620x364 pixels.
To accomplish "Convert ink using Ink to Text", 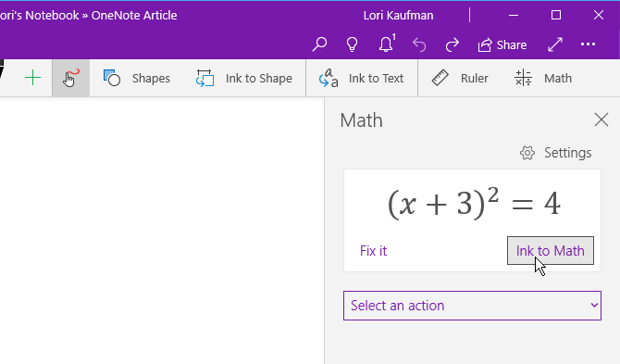I will click(362, 79).
